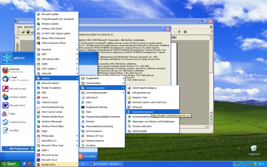Open Systeminformationen from Systemprogramme menu
267x167 pixels.
152,112
